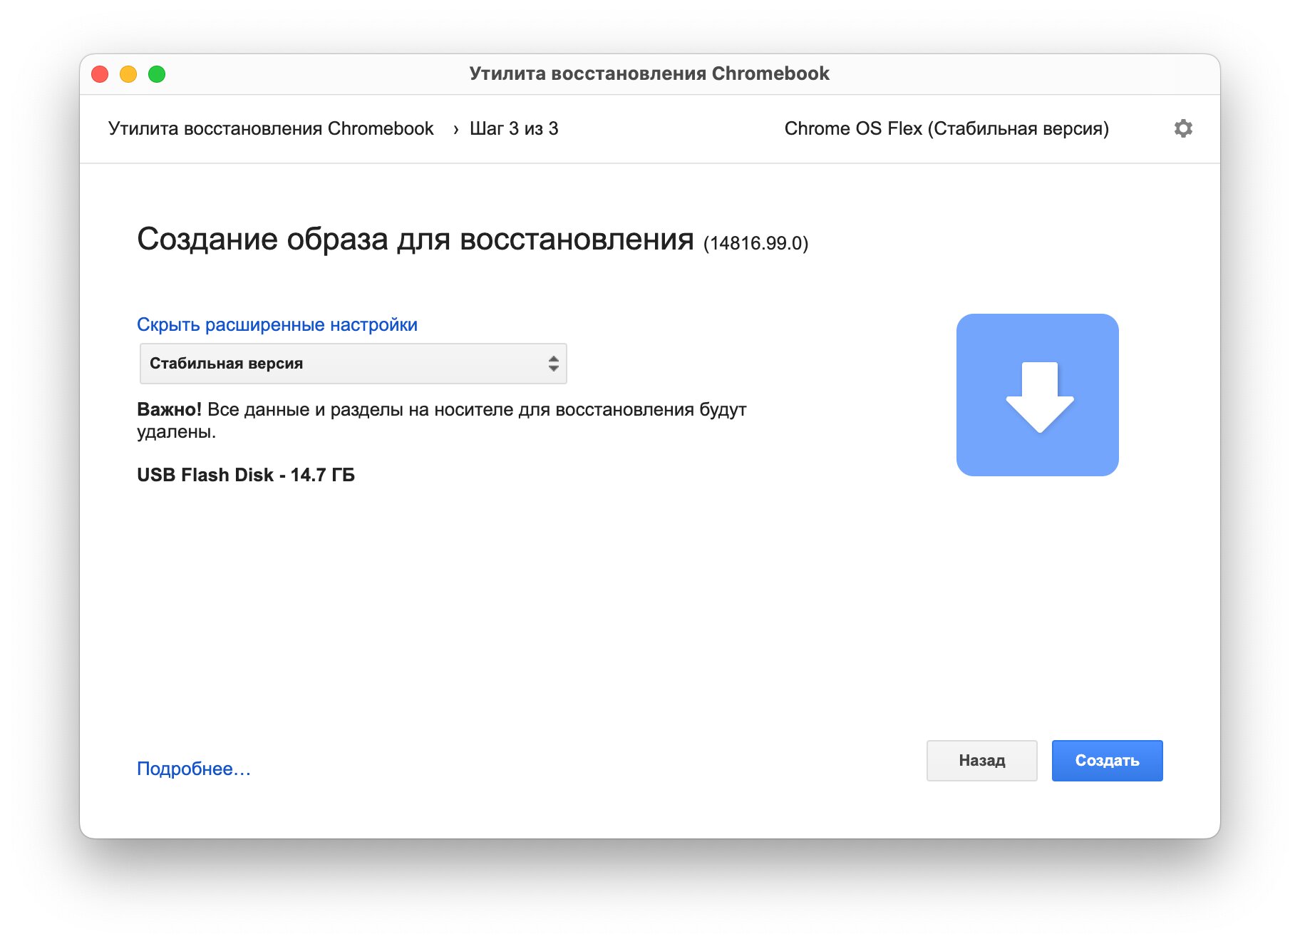Viewport: 1300px width, 944px height.
Task: Click the red close window button
Action: (x=100, y=74)
